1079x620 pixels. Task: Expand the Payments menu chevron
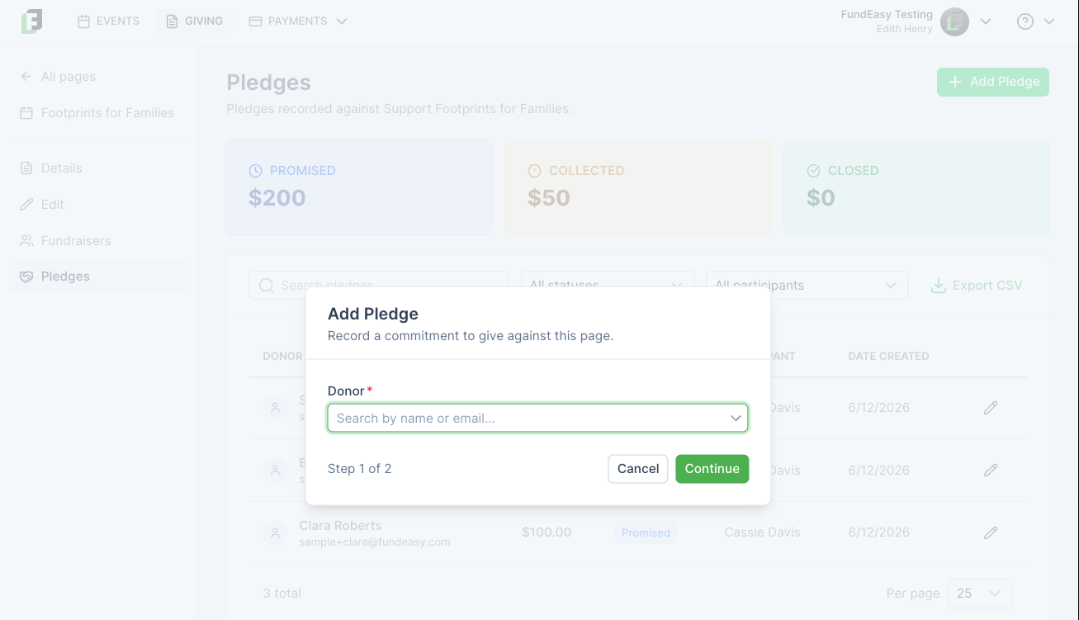point(342,21)
